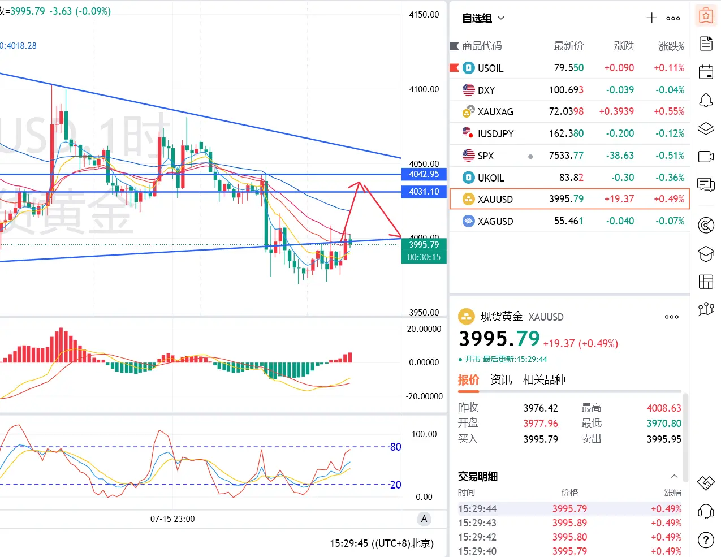Click the red flag next to USOIL
Image resolution: width=721 pixels, height=557 pixels.
tap(454, 68)
